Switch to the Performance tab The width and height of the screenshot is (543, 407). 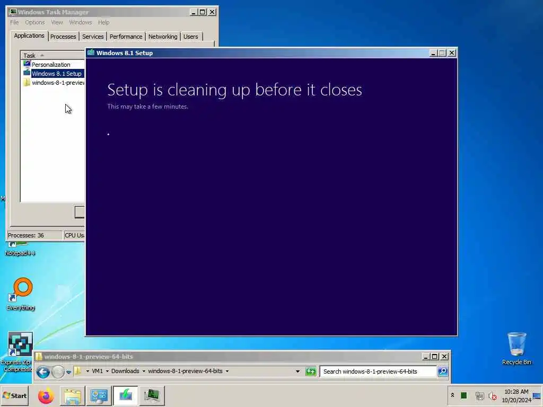tap(126, 37)
